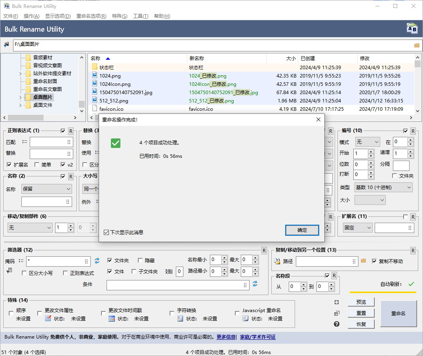Image resolution: width=423 pixels, height=356 pixels.
Task: Toggle the 复制不移动 checkbox
Action: tap(374, 261)
